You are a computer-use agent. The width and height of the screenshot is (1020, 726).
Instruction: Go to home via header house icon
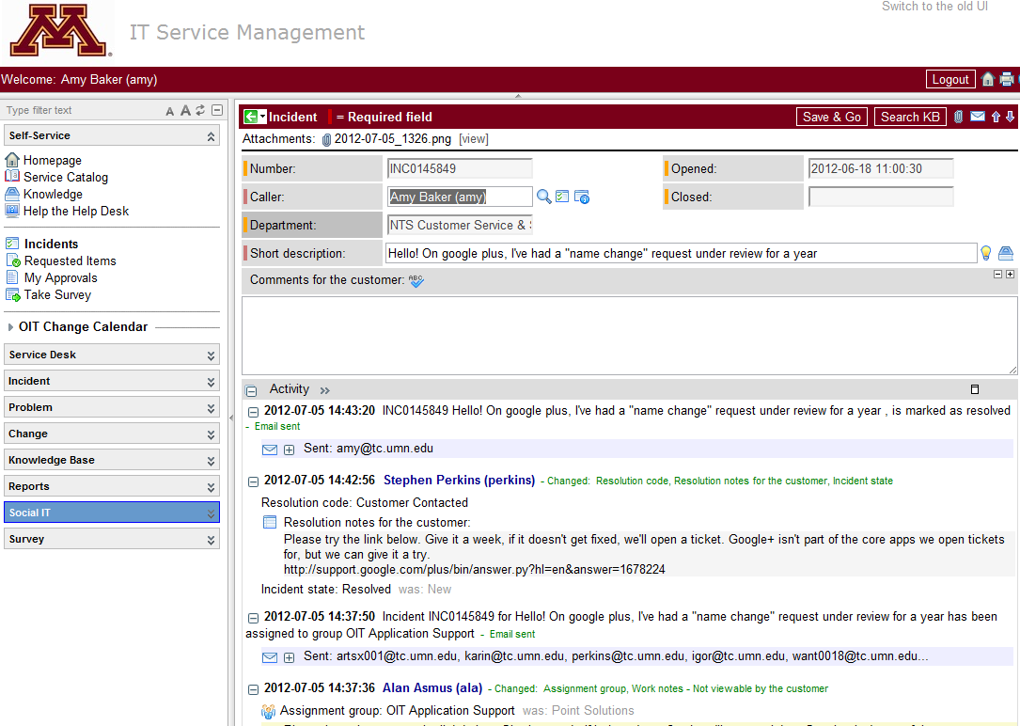[987, 79]
